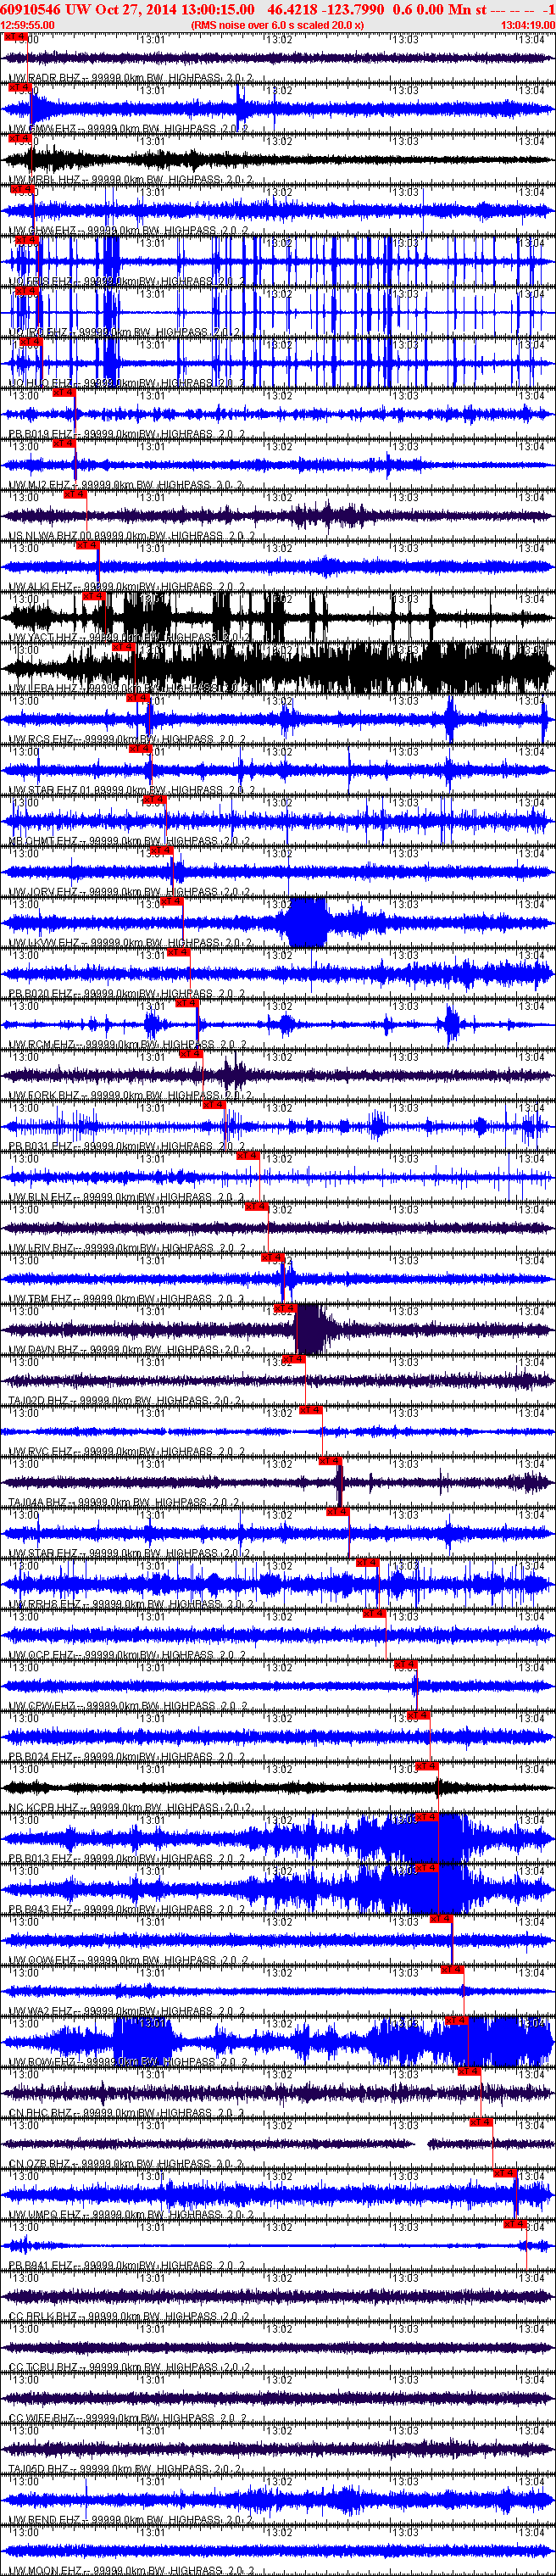Click the RMS noise scaling note

pos(277,25)
